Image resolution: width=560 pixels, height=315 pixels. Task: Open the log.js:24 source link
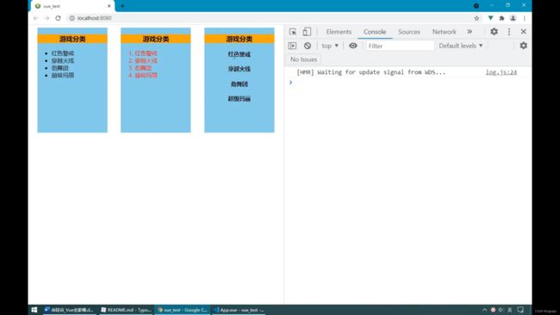501,72
